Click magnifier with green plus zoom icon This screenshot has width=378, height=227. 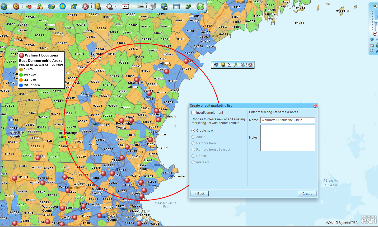tap(236, 65)
